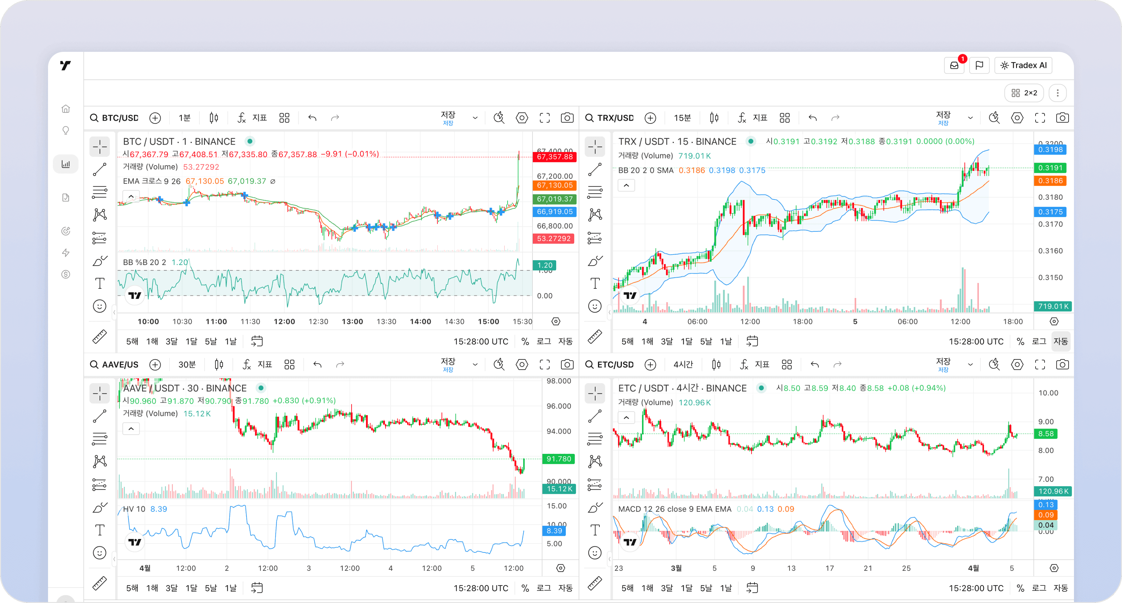Collapse indicator legend on AAVE chart
The height and width of the screenshot is (603, 1122).
point(131,429)
